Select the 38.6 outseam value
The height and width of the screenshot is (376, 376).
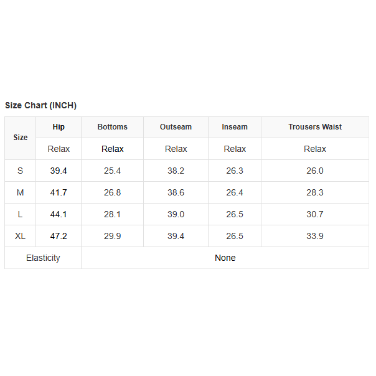(176, 192)
